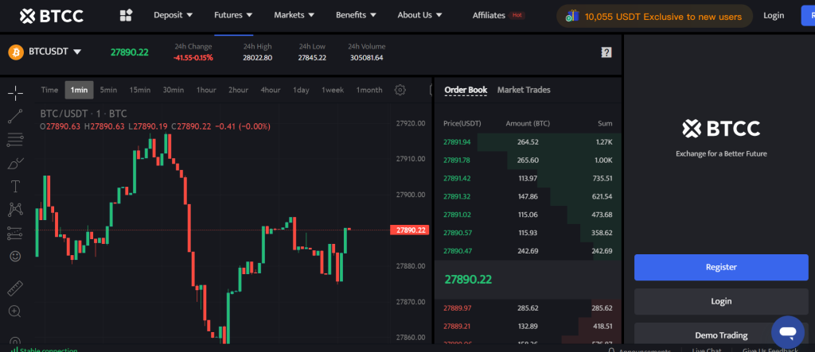This screenshot has height=352, width=815.
Task: Open the Affiliates page
Action: point(489,15)
